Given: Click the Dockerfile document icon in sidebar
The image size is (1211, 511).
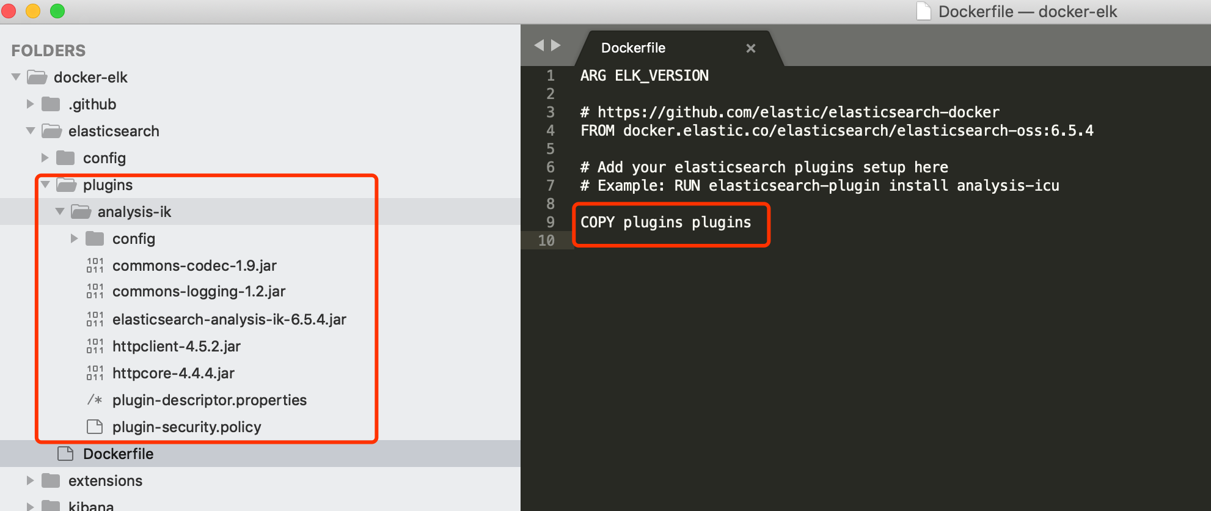Looking at the screenshot, I should click(65, 454).
